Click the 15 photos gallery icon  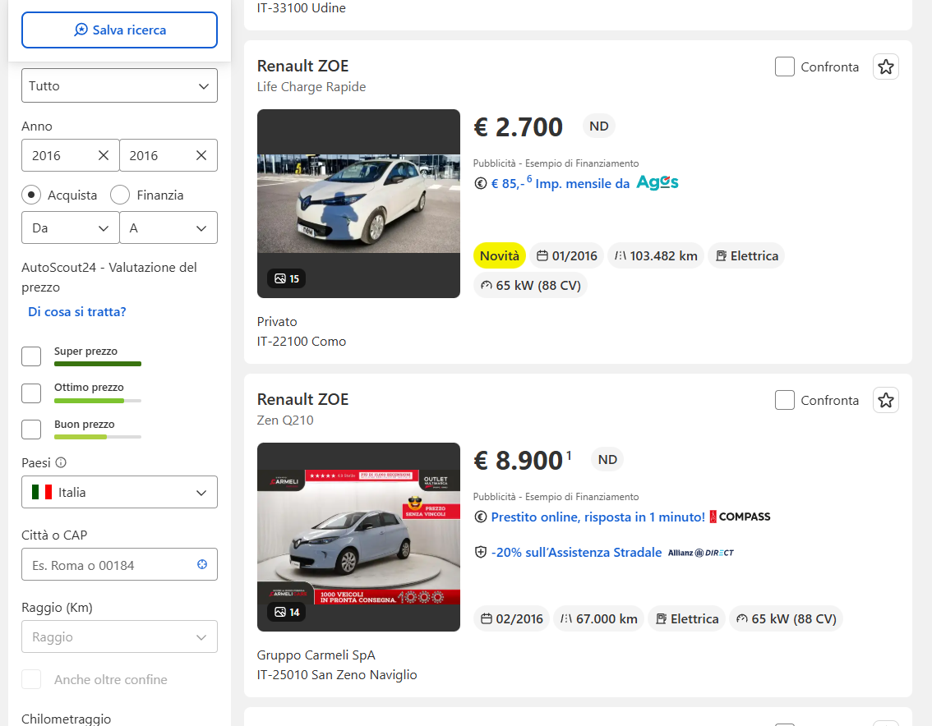(287, 278)
